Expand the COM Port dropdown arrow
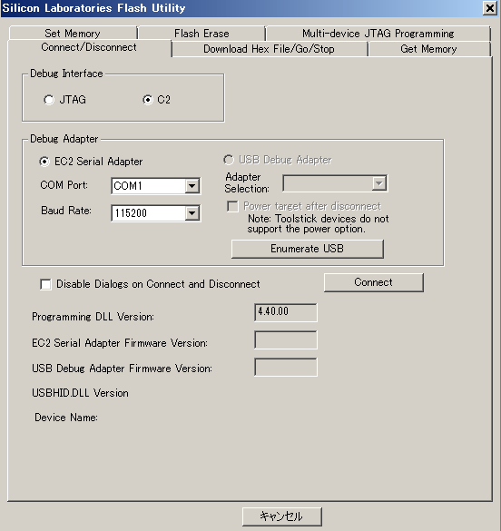Screen dimensions: 501x531 pos(192,186)
